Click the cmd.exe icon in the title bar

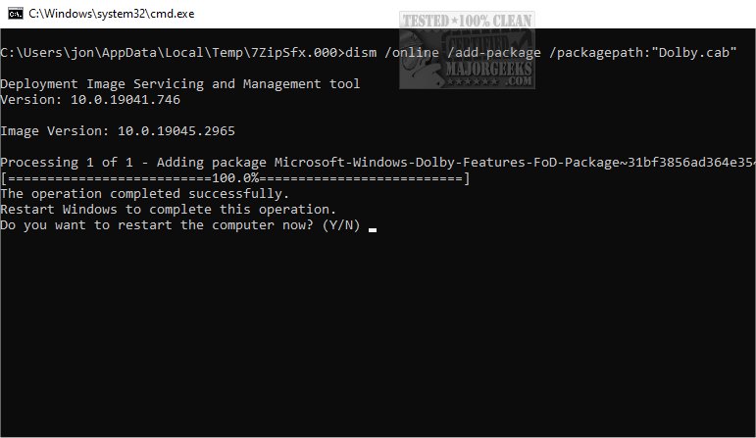click(x=15, y=15)
